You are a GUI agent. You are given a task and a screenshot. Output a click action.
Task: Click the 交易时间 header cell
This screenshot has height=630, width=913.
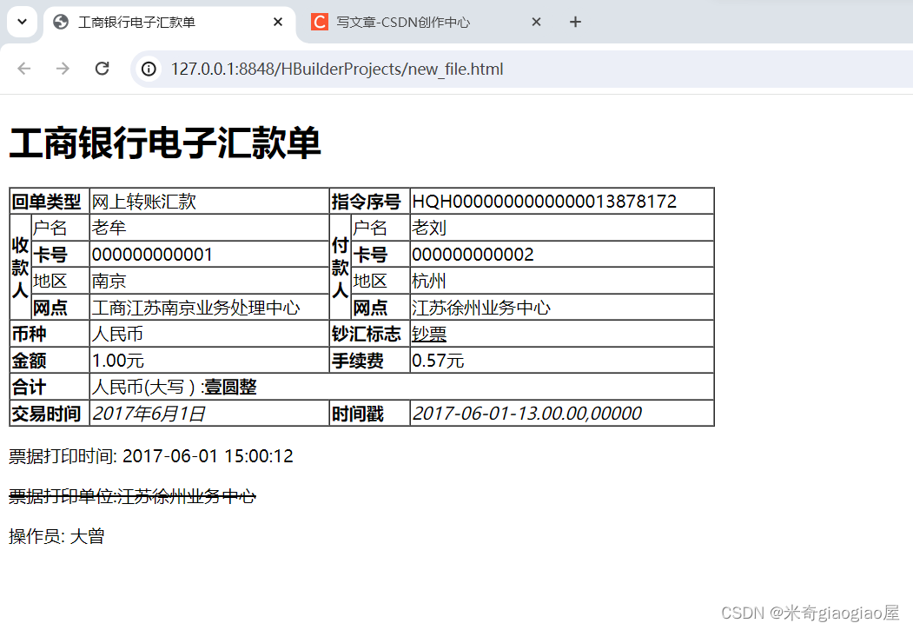[50, 414]
